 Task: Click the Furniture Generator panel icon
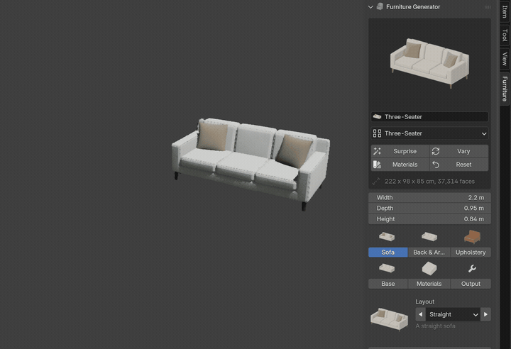click(x=380, y=6)
